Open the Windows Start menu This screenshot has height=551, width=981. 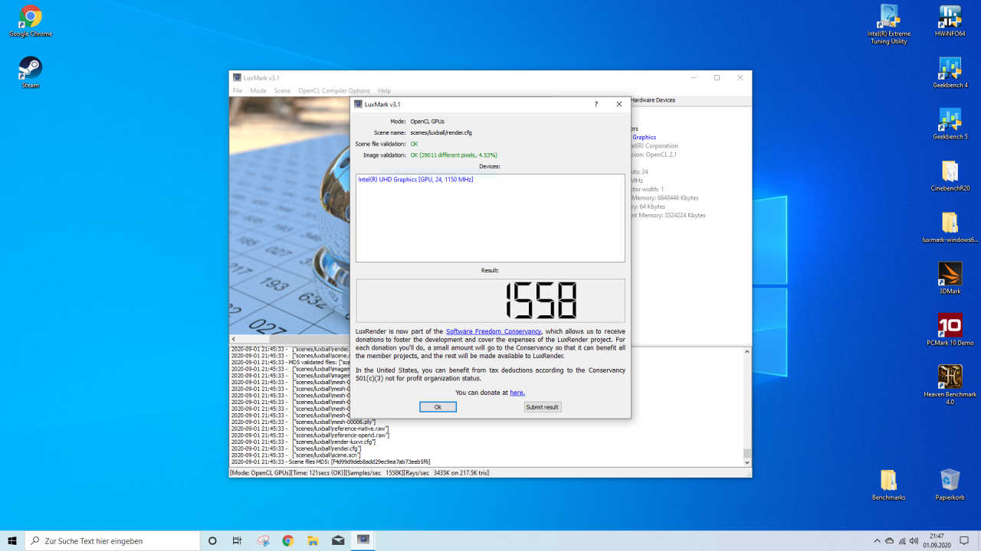(x=12, y=540)
